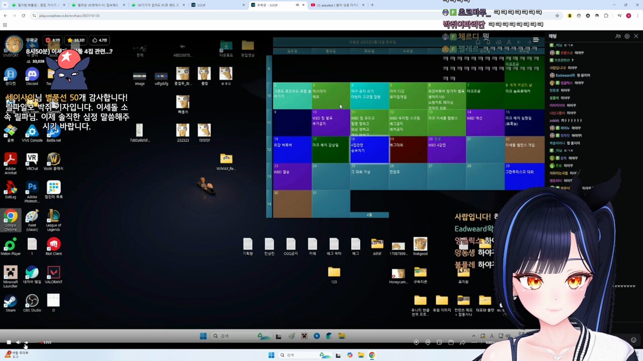Select the 기획왕 document file
Screen dimensions: 643x361
coord(248,247)
